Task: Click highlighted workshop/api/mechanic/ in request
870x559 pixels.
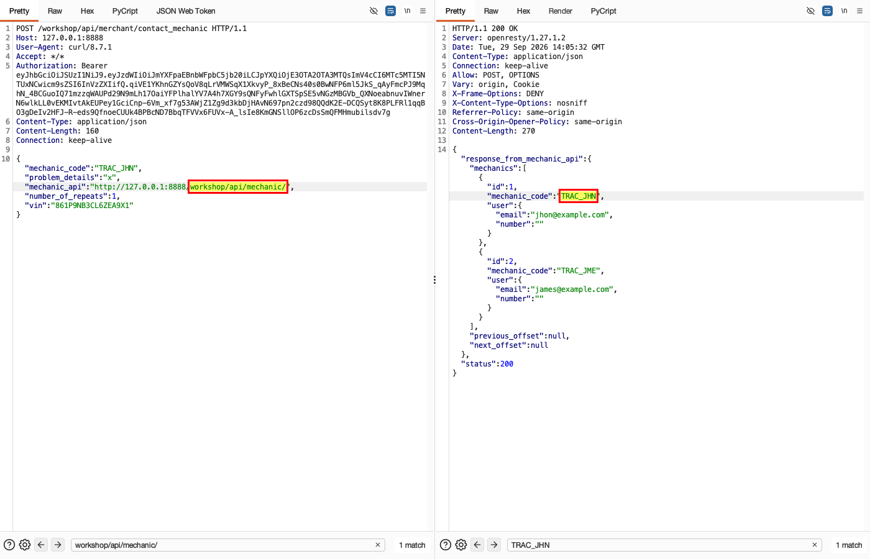Action: pos(238,187)
